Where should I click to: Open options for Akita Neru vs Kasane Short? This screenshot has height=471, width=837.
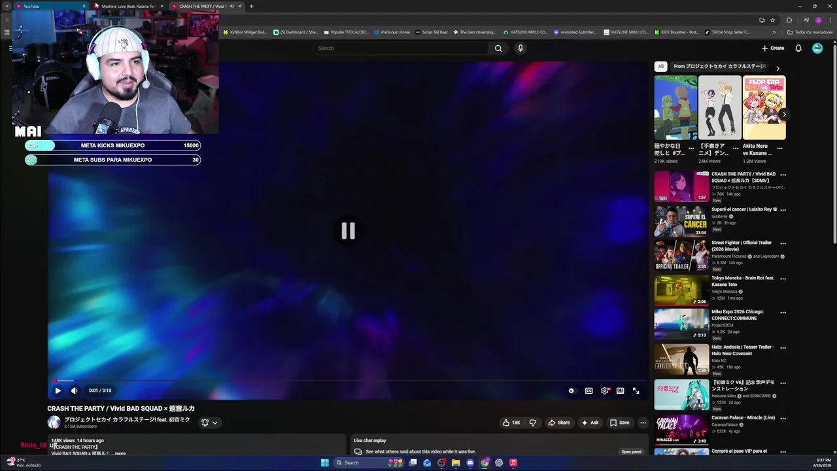tap(779, 148)
